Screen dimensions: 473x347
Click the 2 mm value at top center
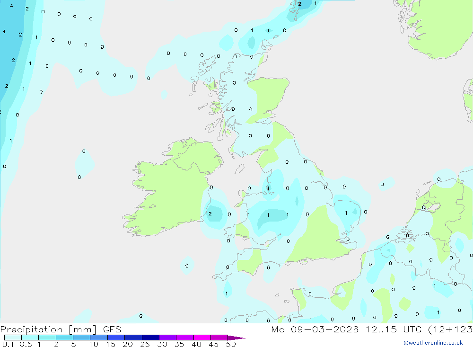tap(299, 4)
